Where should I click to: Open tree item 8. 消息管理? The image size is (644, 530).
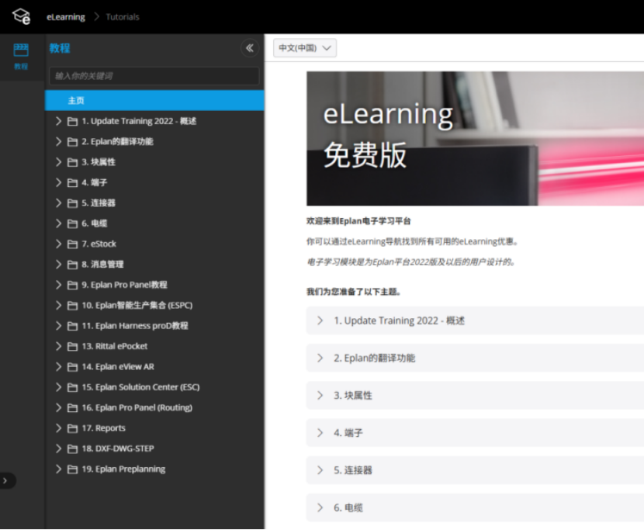(102, 265)
